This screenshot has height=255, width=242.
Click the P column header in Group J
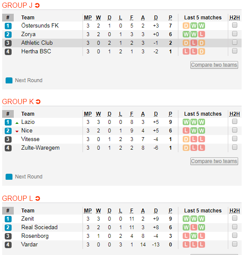(170, 18)
